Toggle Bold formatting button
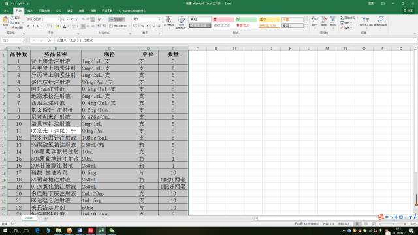Viewport: 418px width, 235px height. click(x=29, y=26)
